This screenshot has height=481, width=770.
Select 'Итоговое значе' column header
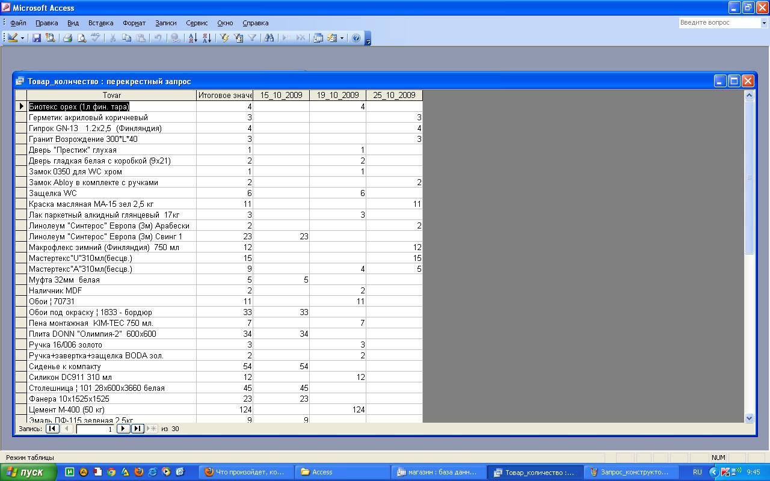(x=224, y=95)
